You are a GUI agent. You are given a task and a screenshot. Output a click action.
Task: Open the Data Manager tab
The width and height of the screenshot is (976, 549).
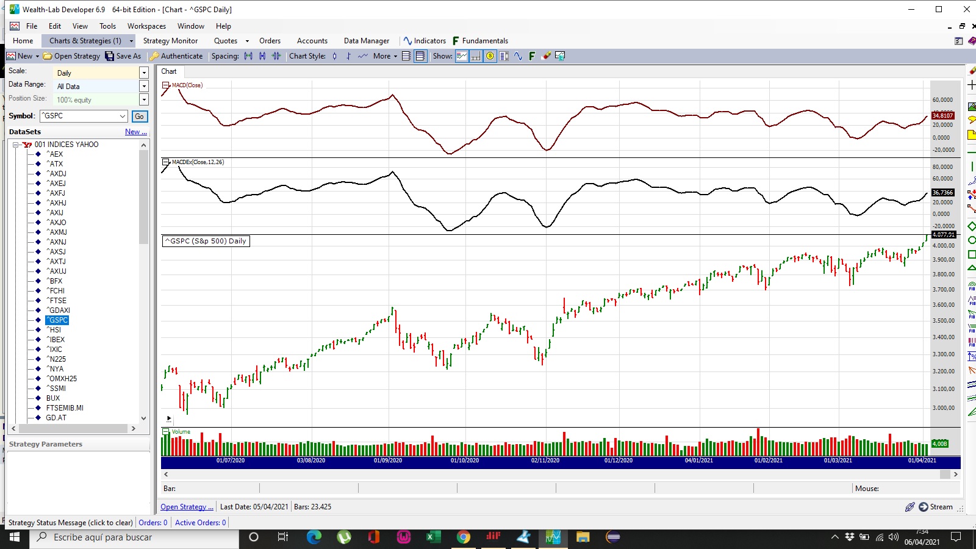coord(367,41)
